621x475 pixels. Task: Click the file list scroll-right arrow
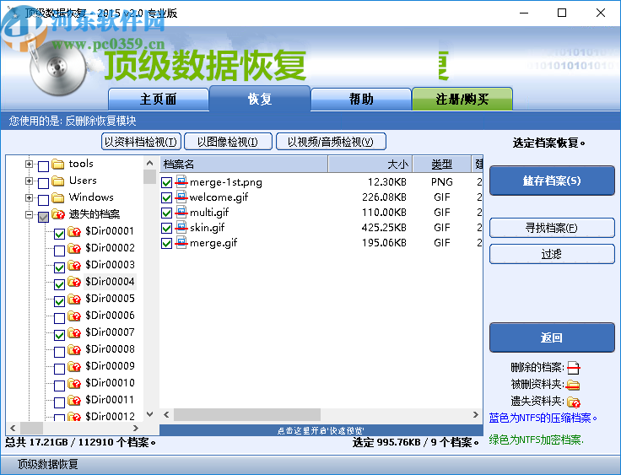tap(476, 415)
